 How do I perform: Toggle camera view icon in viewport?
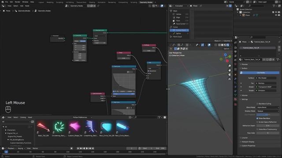point(230,75)
